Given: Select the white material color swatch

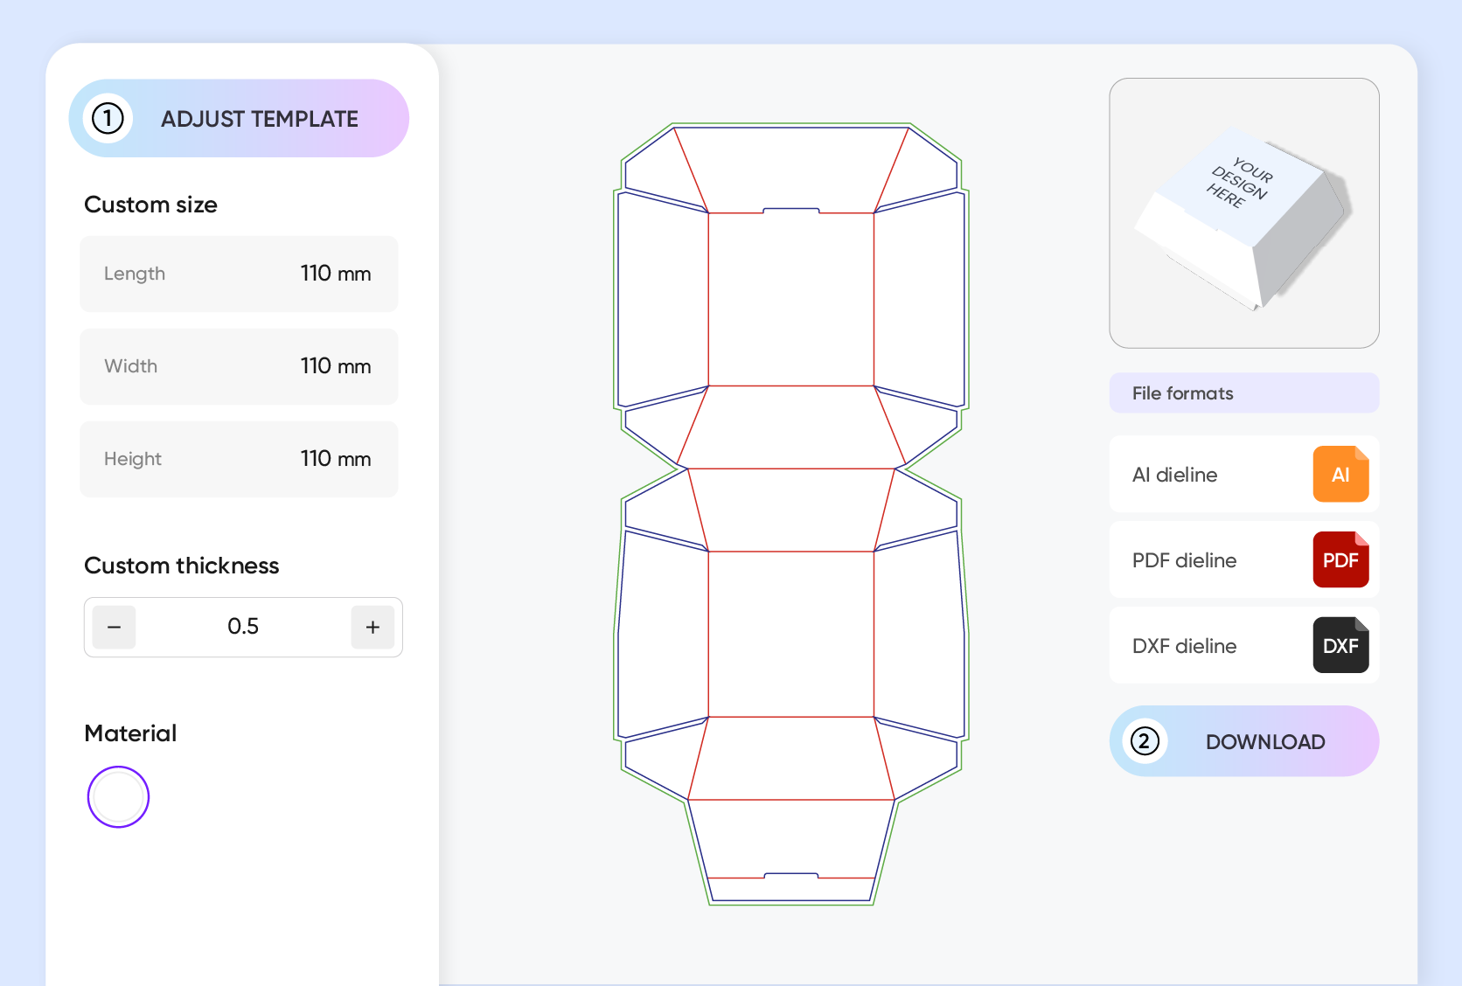Looking at the screenshot, I should pyautogui.click(x=118, y=797).
